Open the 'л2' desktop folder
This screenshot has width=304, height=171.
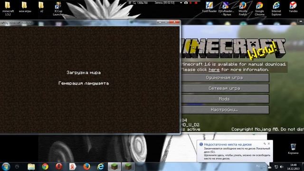point(41,8)
